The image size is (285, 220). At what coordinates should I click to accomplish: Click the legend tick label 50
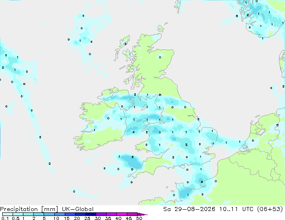pyautogui.click(x=139, y=218)
